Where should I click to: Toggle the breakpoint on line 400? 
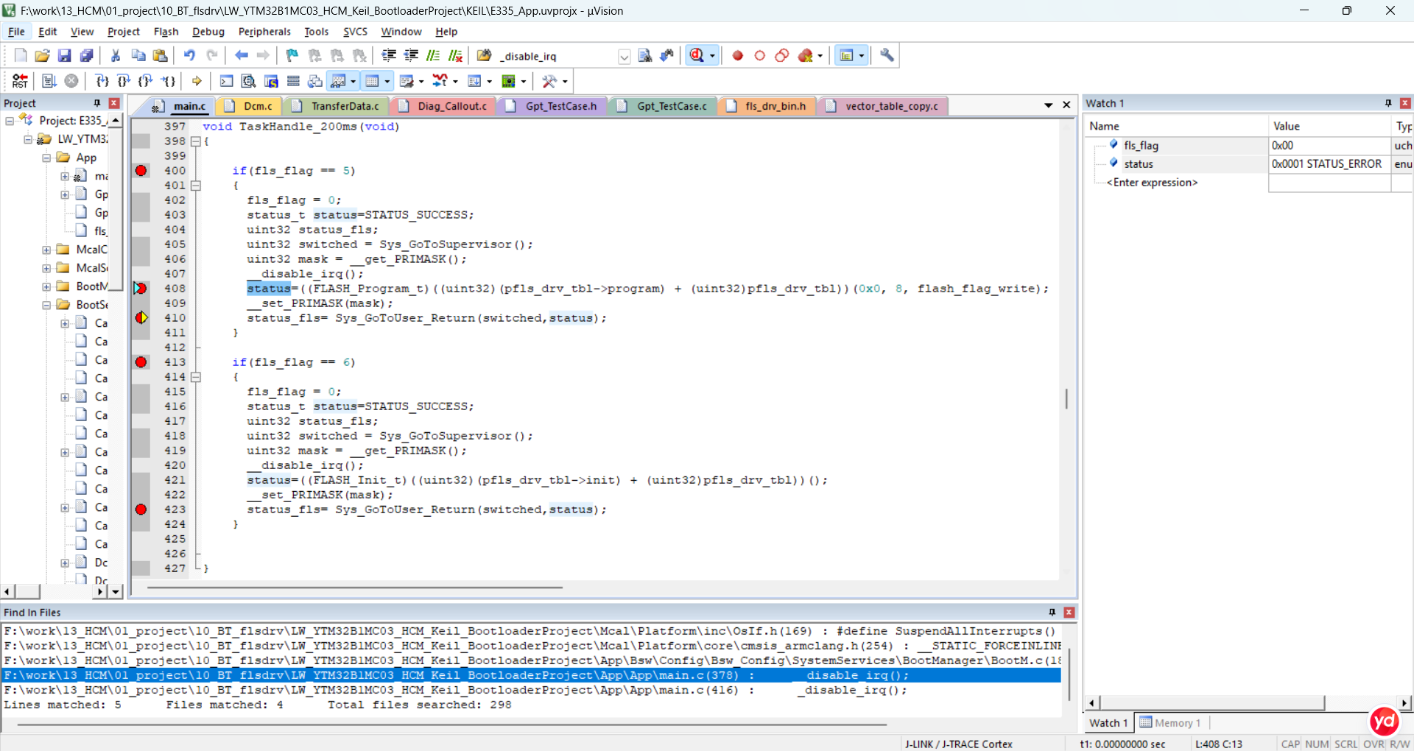click(141, 171)
